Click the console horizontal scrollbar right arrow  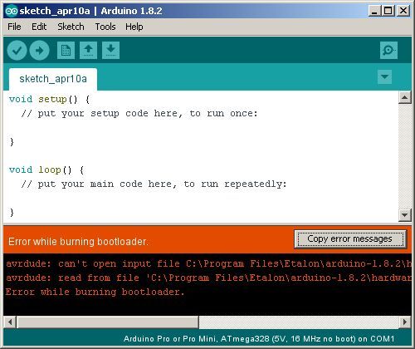click(x=405, y=322)
